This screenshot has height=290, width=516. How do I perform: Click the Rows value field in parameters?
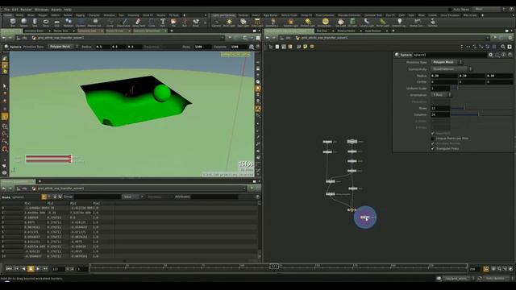[x=440, y=108]
